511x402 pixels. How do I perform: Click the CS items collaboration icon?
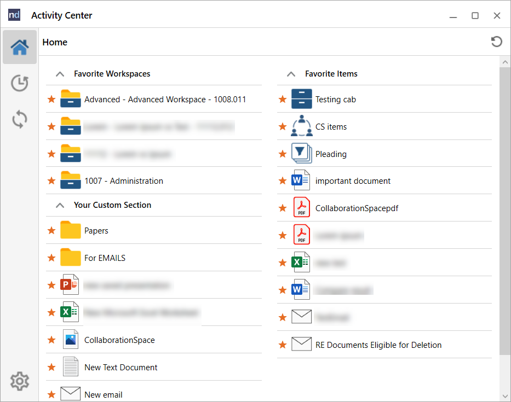[x=301, y=126]
